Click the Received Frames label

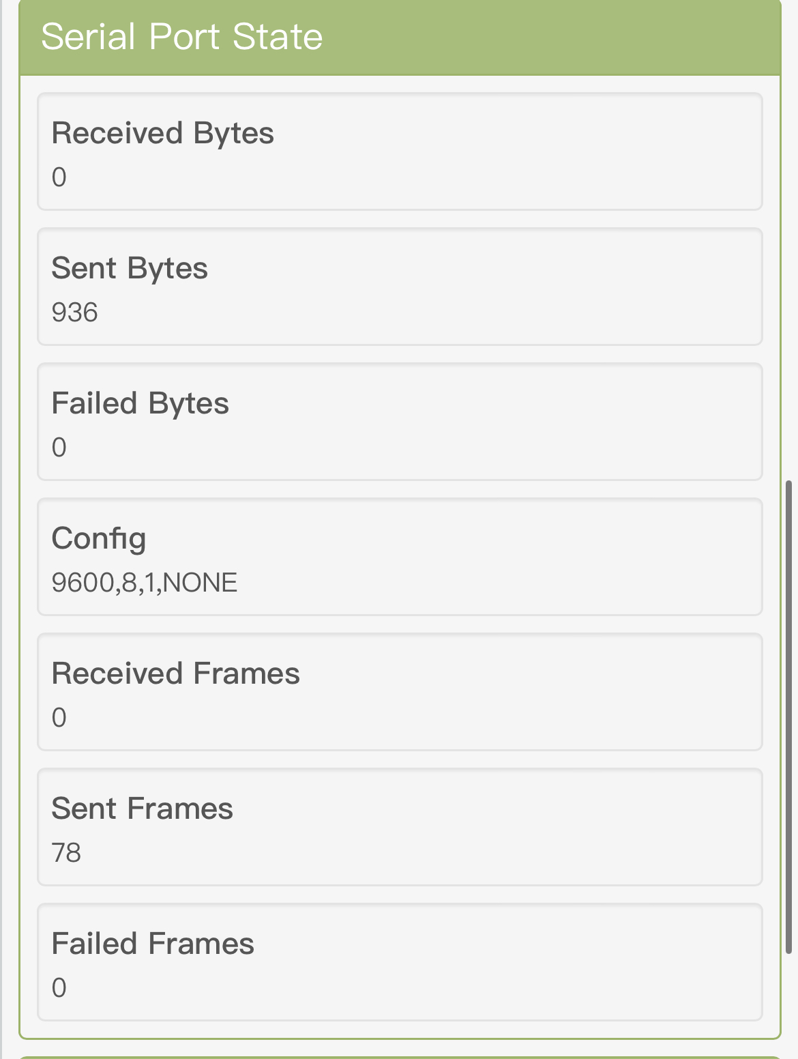(176, 673)
